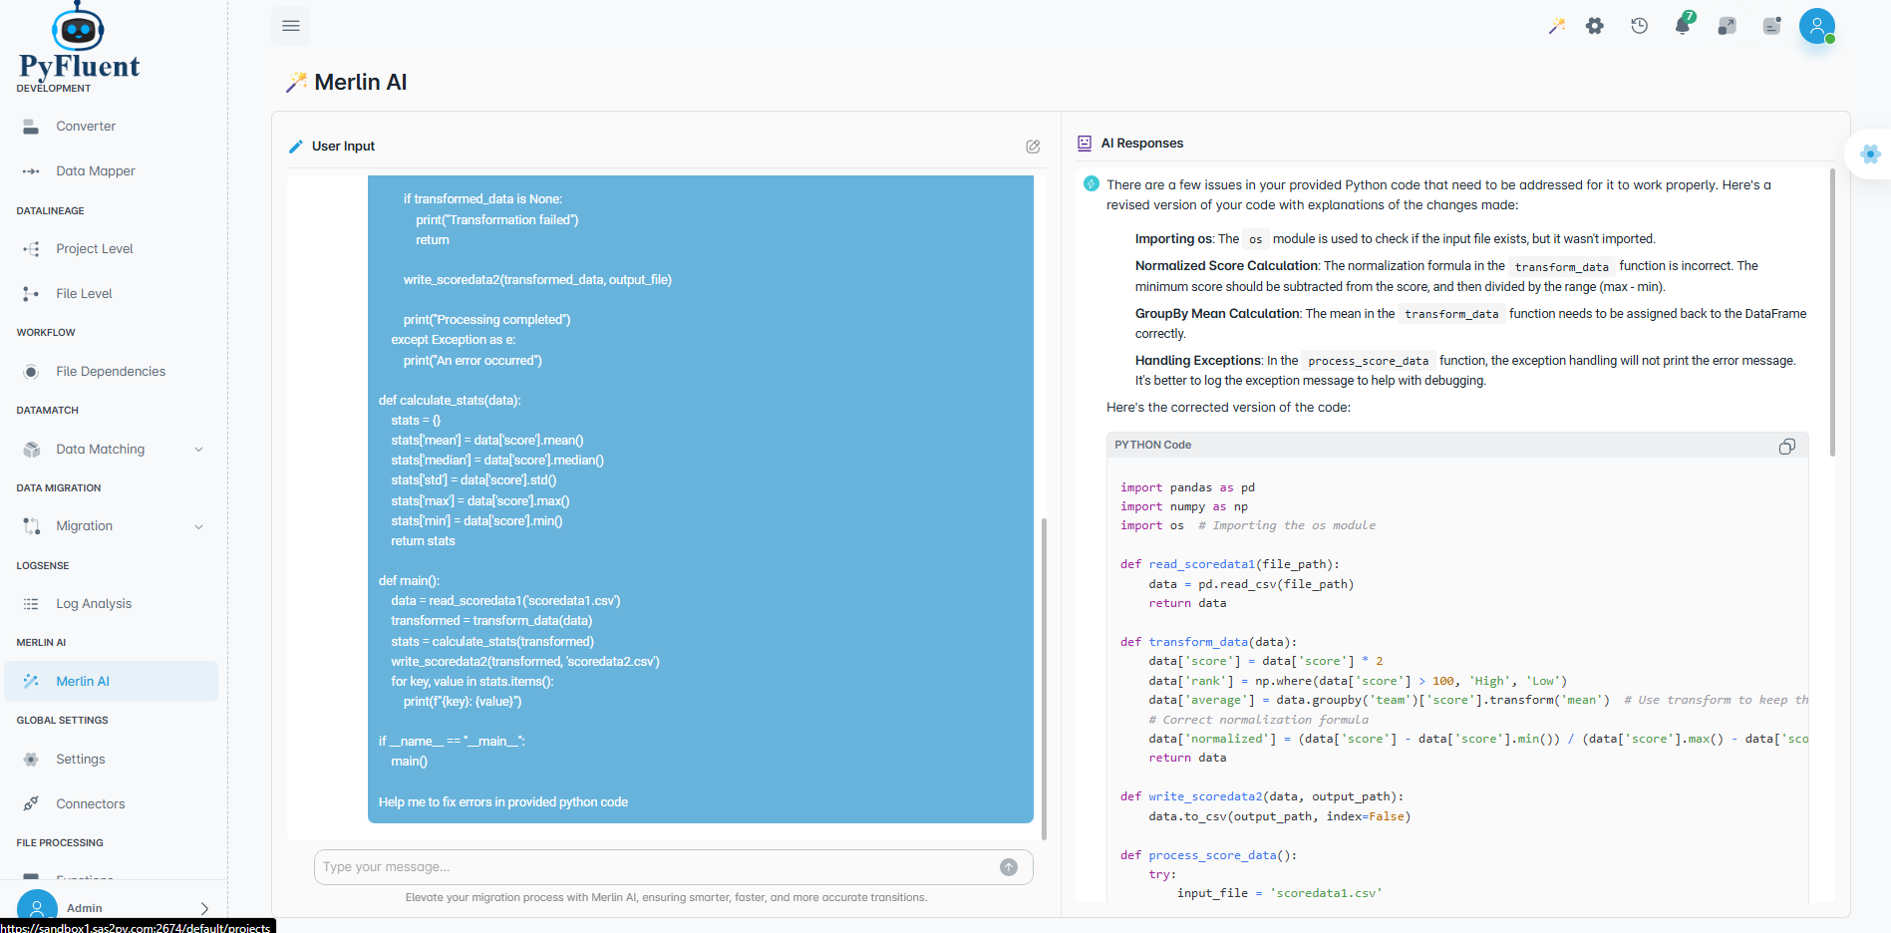Copy the PYTHON Code block with the copy icon

click(x=1787, y=447)
